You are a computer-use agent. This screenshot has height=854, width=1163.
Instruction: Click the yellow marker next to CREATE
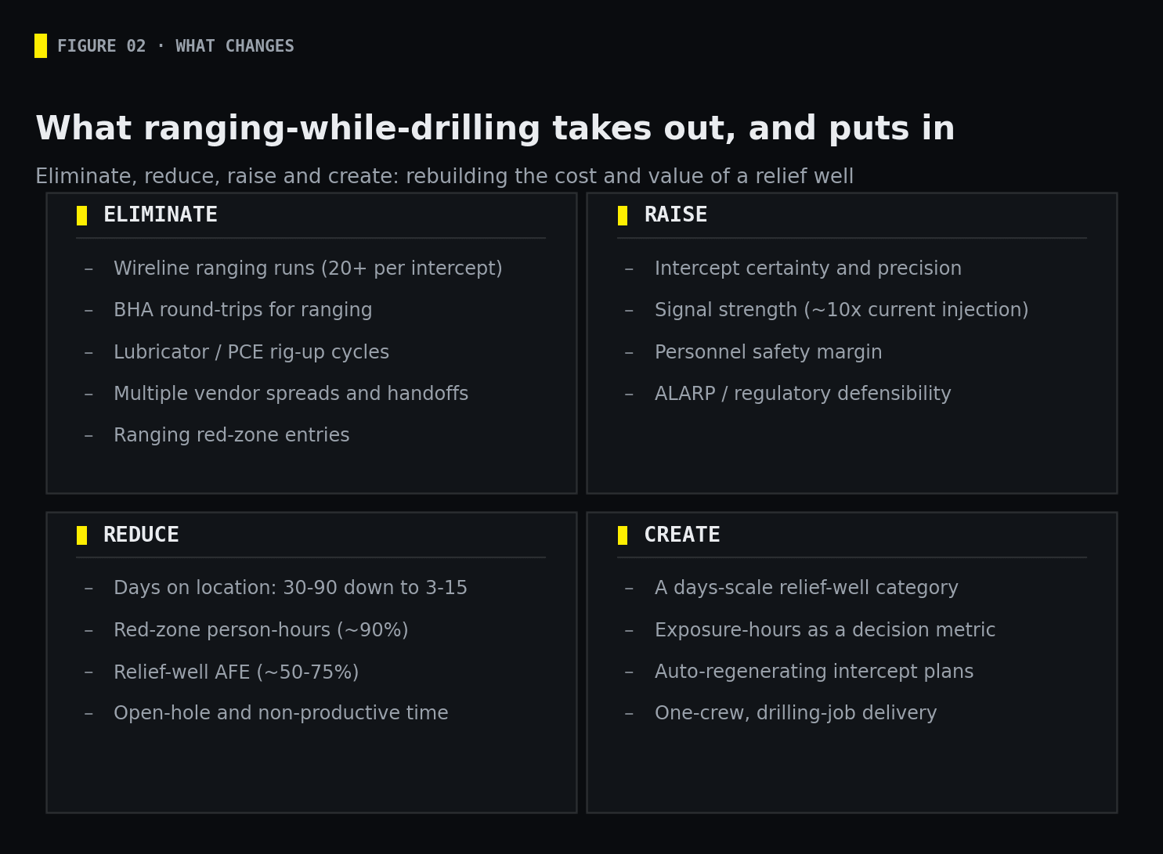pos(623,535)
